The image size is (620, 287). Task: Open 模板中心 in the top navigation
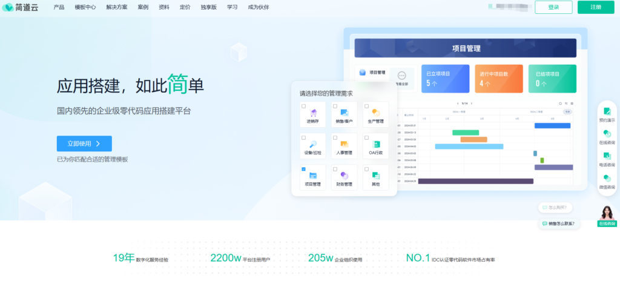click(85, 7)
